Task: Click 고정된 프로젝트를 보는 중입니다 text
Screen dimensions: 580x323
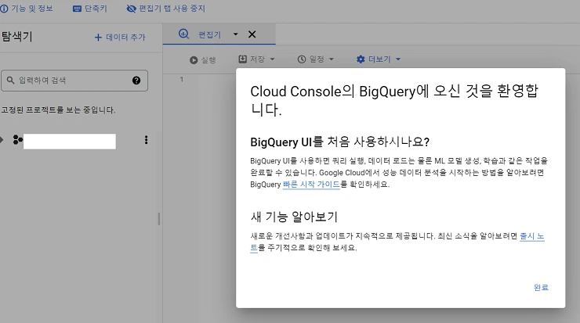Action: (x=58, y=110)
